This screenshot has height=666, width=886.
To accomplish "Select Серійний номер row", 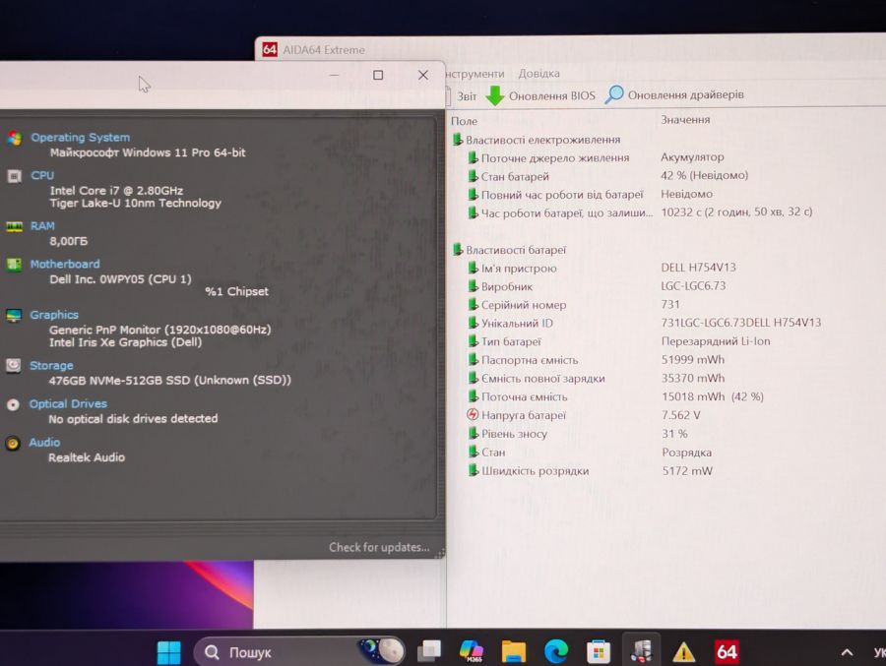I will click(574, 305).
